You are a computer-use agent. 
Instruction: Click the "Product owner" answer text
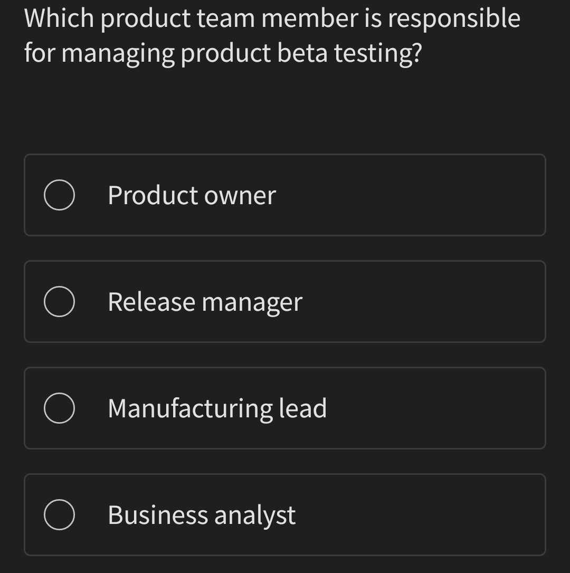tap(192, 195)
